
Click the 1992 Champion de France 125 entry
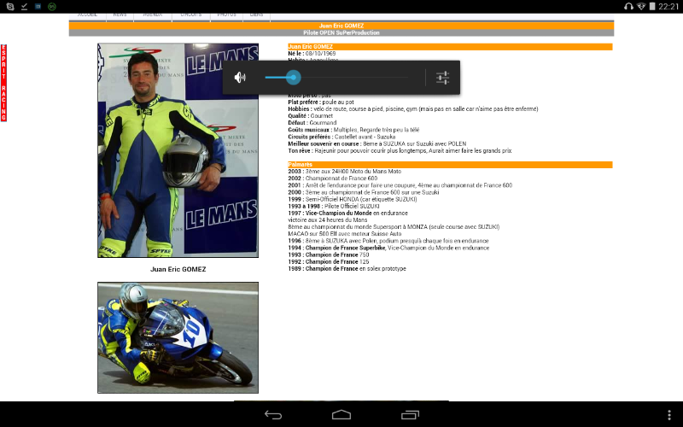pos(329,262)
